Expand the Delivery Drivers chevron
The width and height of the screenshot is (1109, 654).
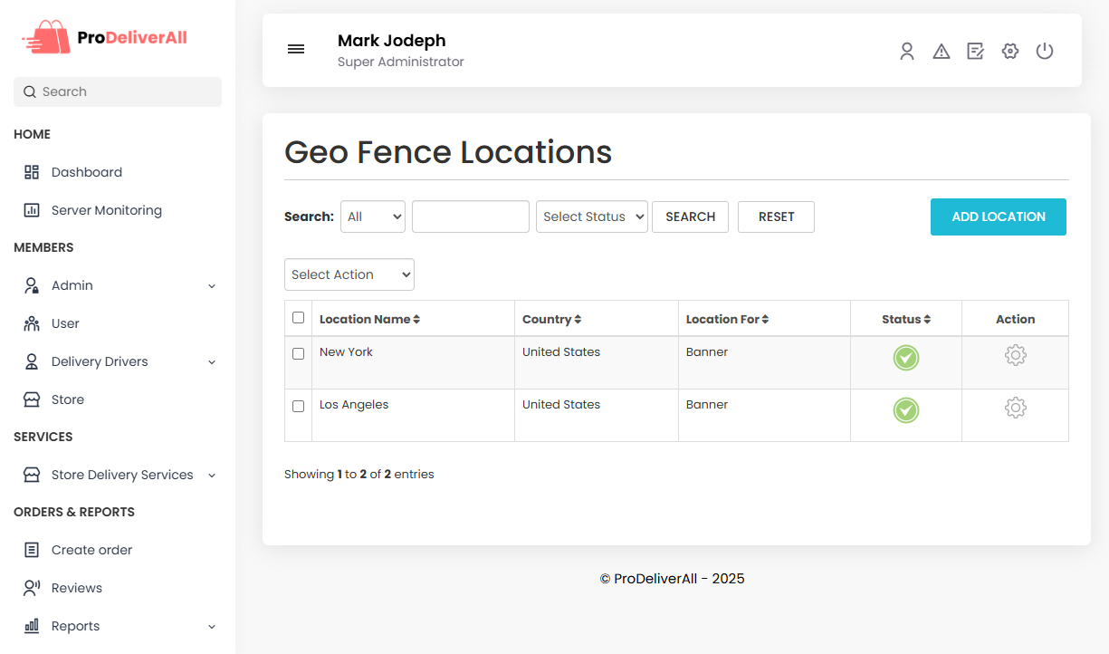coord(212,362)
